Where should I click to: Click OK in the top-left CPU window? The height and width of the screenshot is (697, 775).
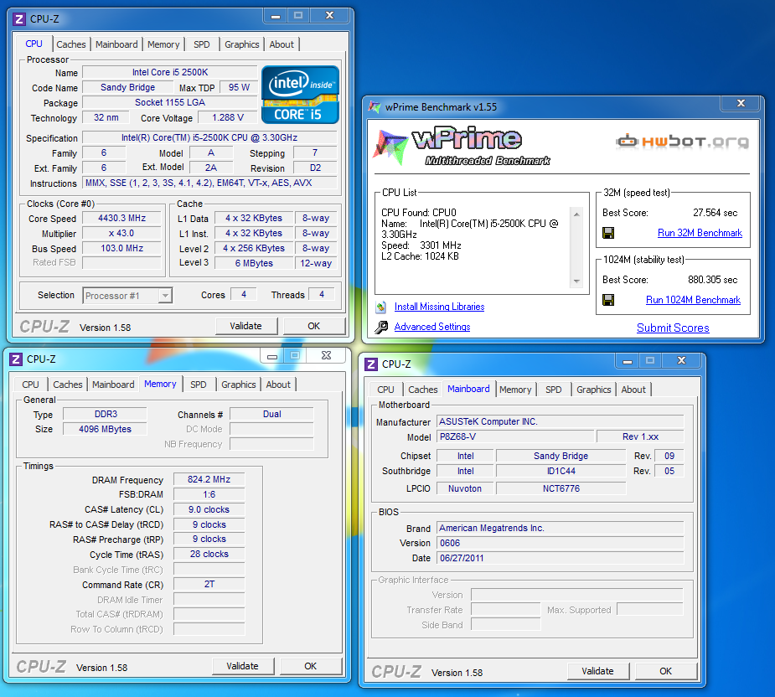(314, 326)
